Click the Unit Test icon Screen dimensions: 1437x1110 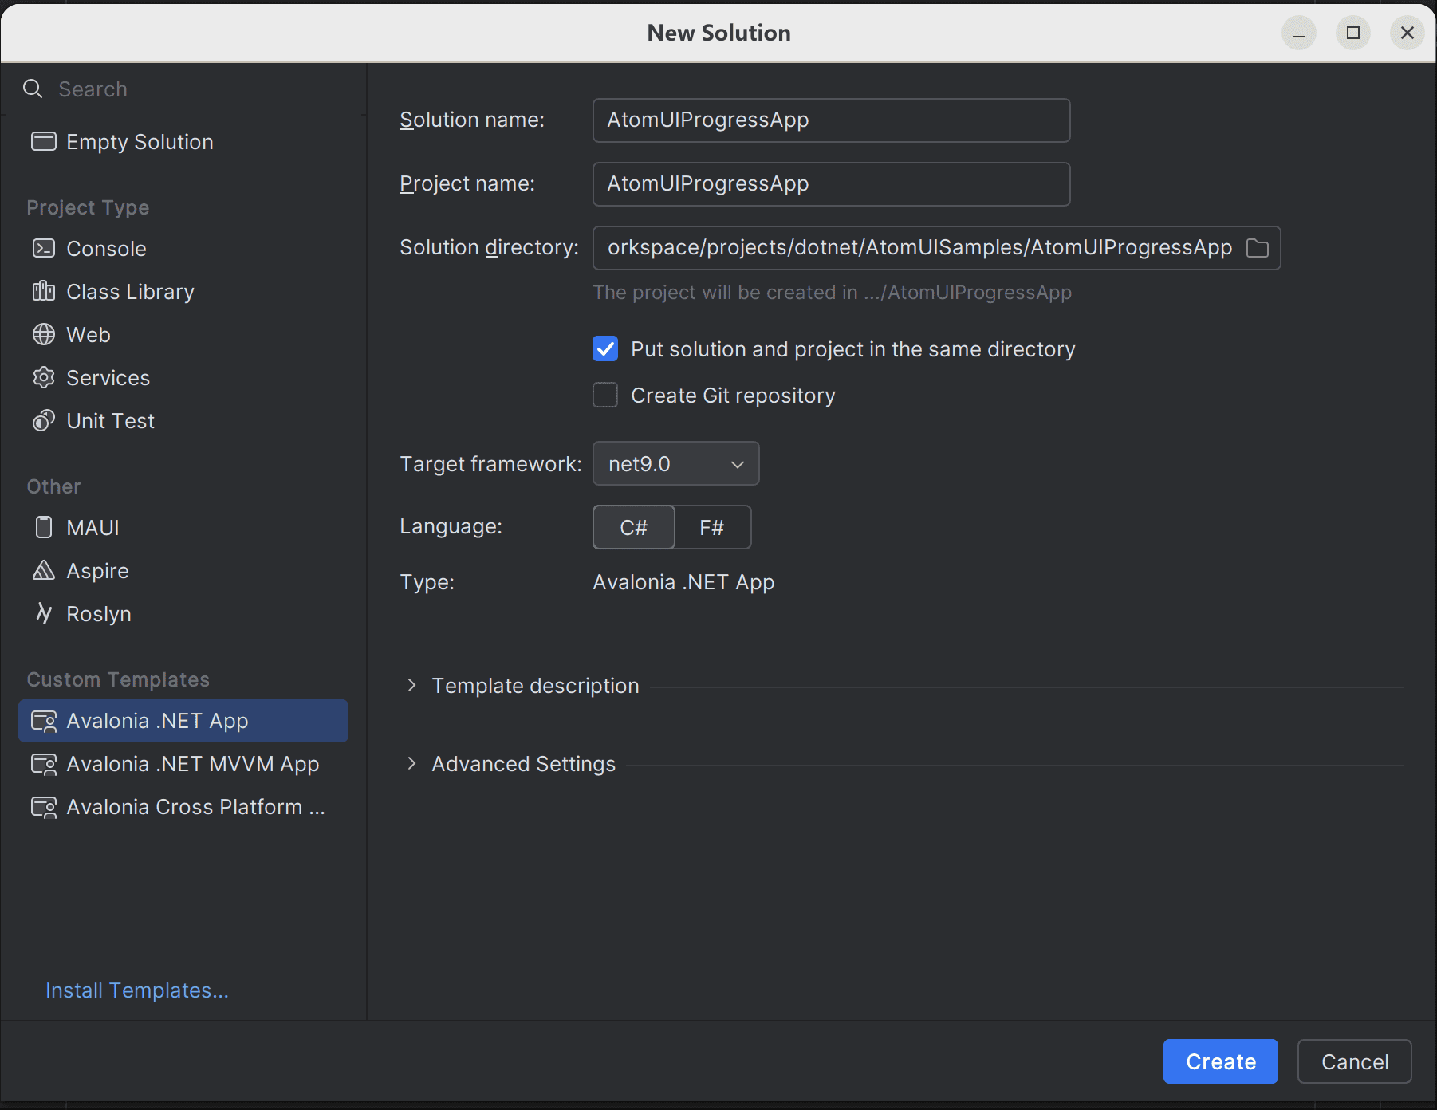pyautogui.click(x=44, y=420)
